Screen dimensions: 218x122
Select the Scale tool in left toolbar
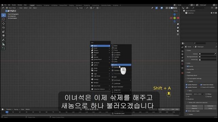pyautogui.click(x=4, y=32)
